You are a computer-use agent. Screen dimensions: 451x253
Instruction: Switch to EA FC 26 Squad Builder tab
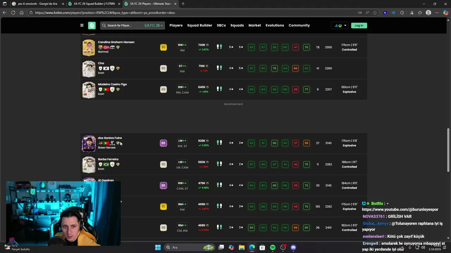point(94,4)
